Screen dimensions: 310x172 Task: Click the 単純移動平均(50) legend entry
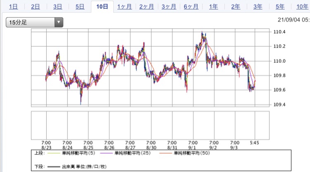coord(192,153)
